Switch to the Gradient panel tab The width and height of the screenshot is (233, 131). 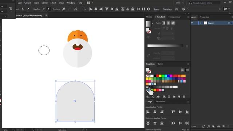(161, 17)
